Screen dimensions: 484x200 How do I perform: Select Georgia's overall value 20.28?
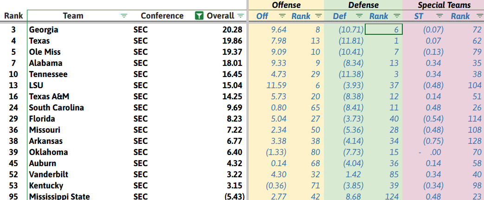point(232,30)
